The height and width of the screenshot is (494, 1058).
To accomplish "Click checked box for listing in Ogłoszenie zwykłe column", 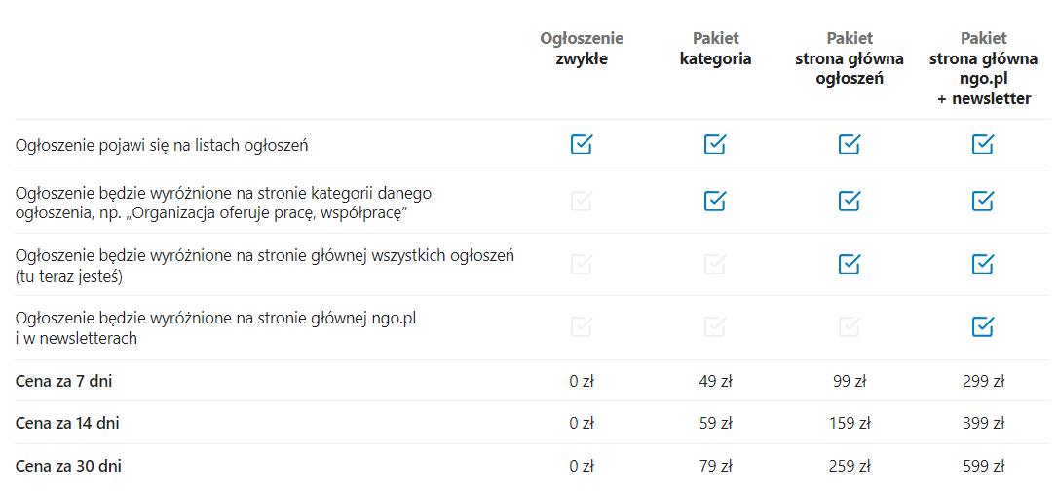I will tap(582, 144).
